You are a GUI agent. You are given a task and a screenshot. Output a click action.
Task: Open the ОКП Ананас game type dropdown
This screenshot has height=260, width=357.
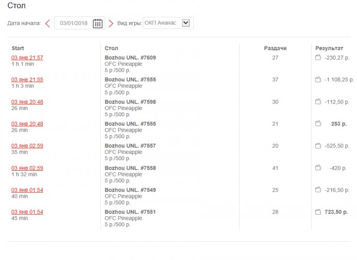(168, 23)
